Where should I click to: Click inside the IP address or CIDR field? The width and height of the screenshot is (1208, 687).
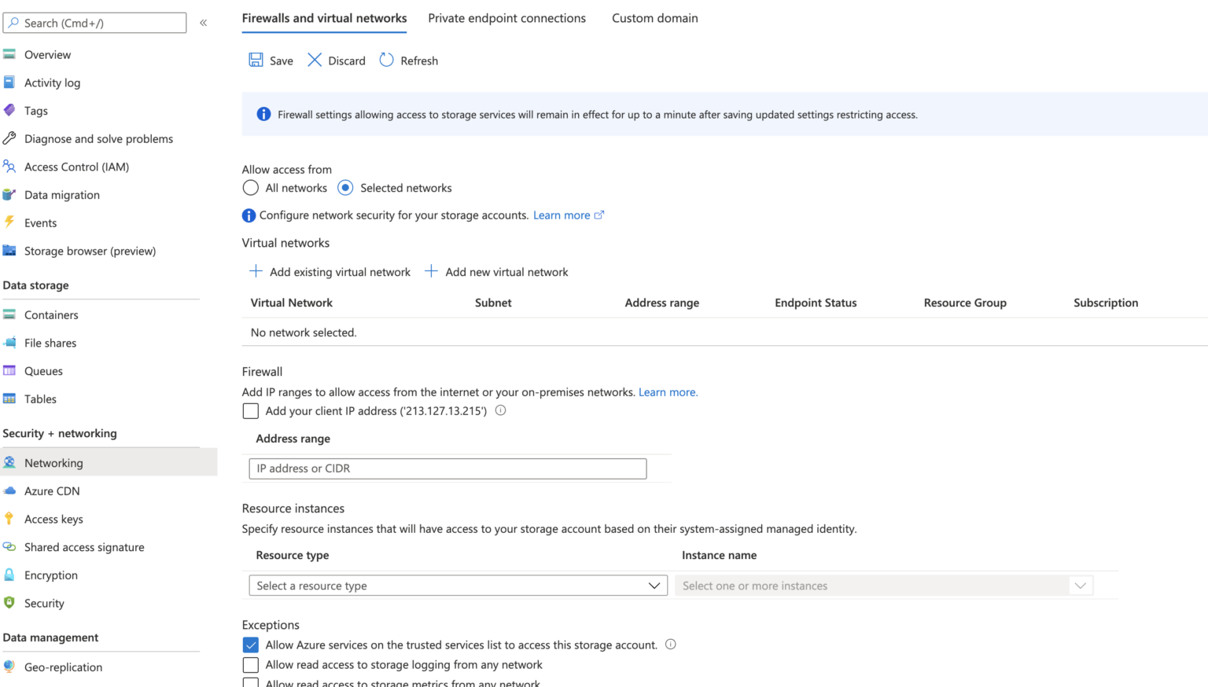(x=447, y=468)
